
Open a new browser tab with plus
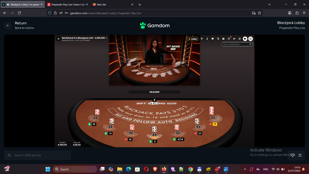(140, 5)
